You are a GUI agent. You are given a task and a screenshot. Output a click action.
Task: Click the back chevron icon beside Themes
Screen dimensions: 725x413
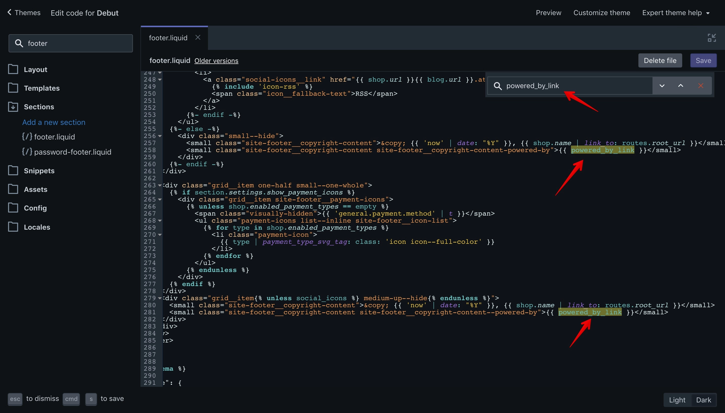click(x=9, y=12)
